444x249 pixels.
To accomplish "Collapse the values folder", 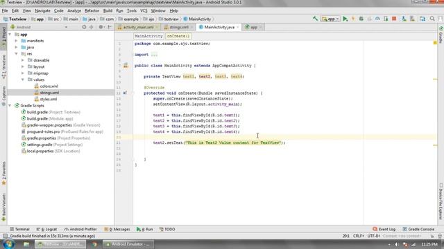I will [23, 80].
